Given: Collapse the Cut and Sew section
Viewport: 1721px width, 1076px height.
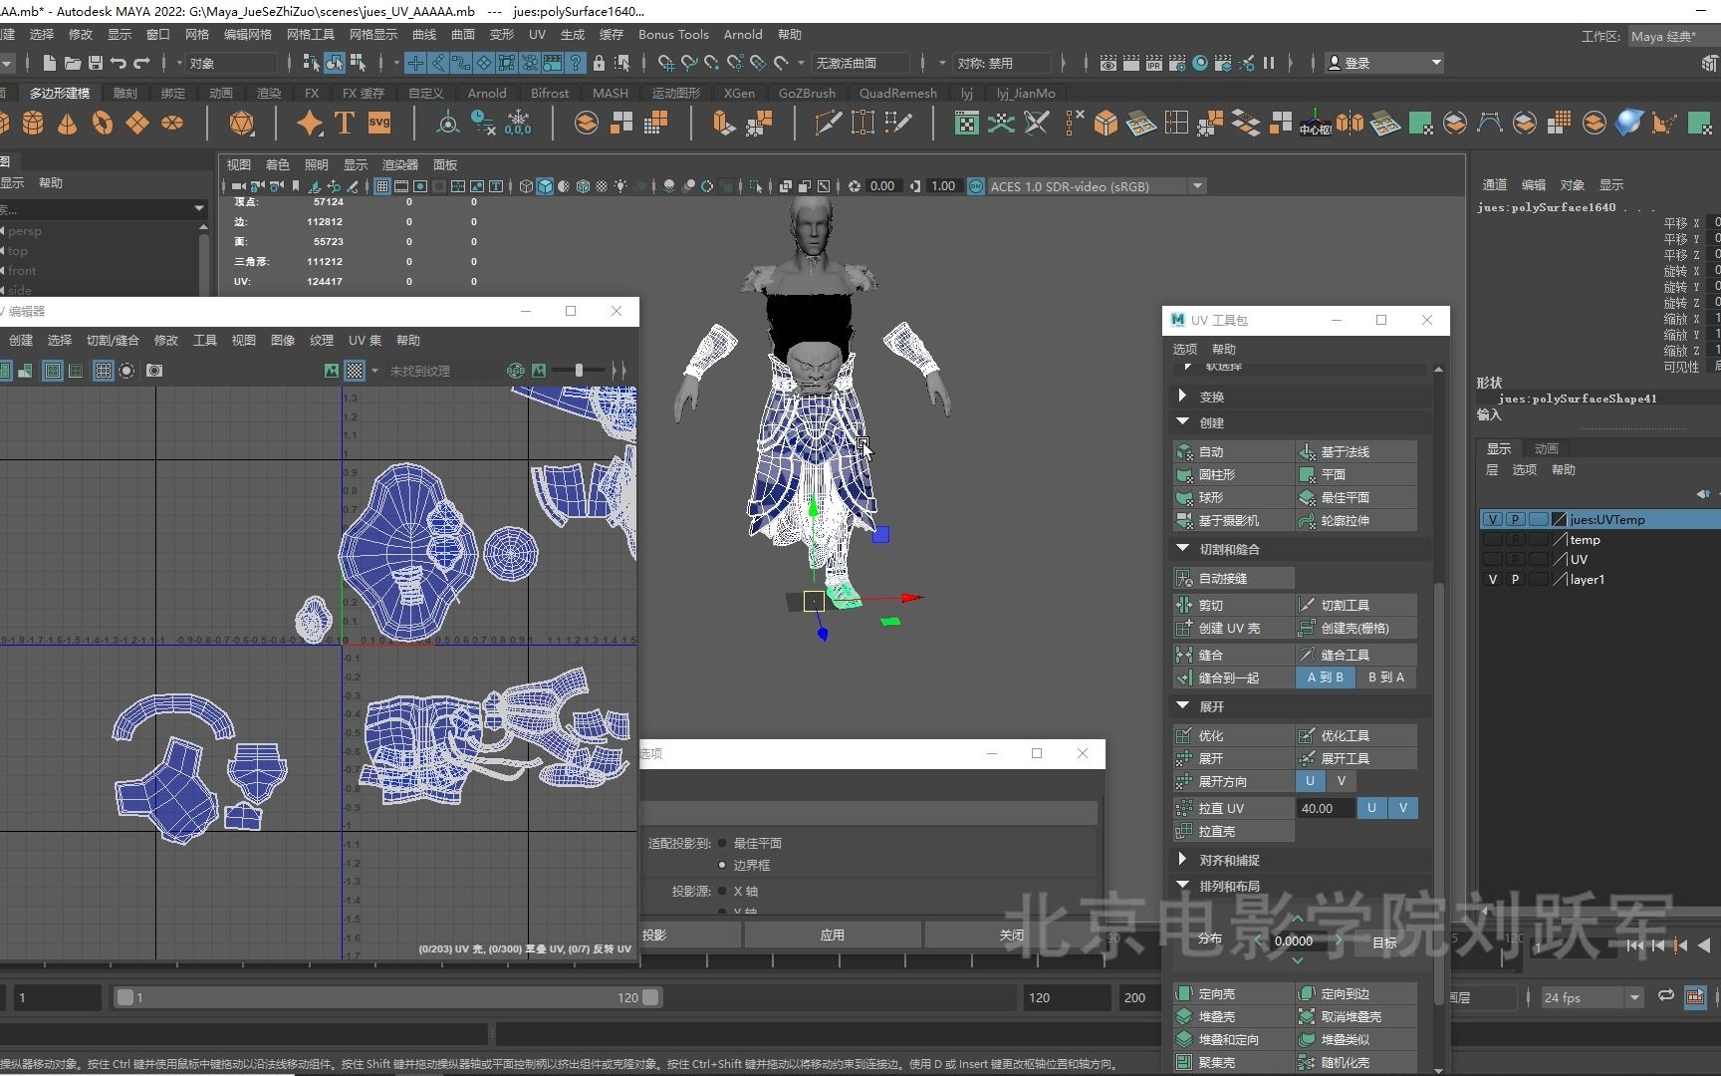Looking at the screenshot, I should coord(1183,549).
